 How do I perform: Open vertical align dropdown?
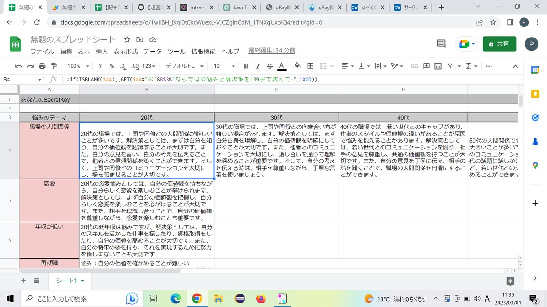point(364,66)
